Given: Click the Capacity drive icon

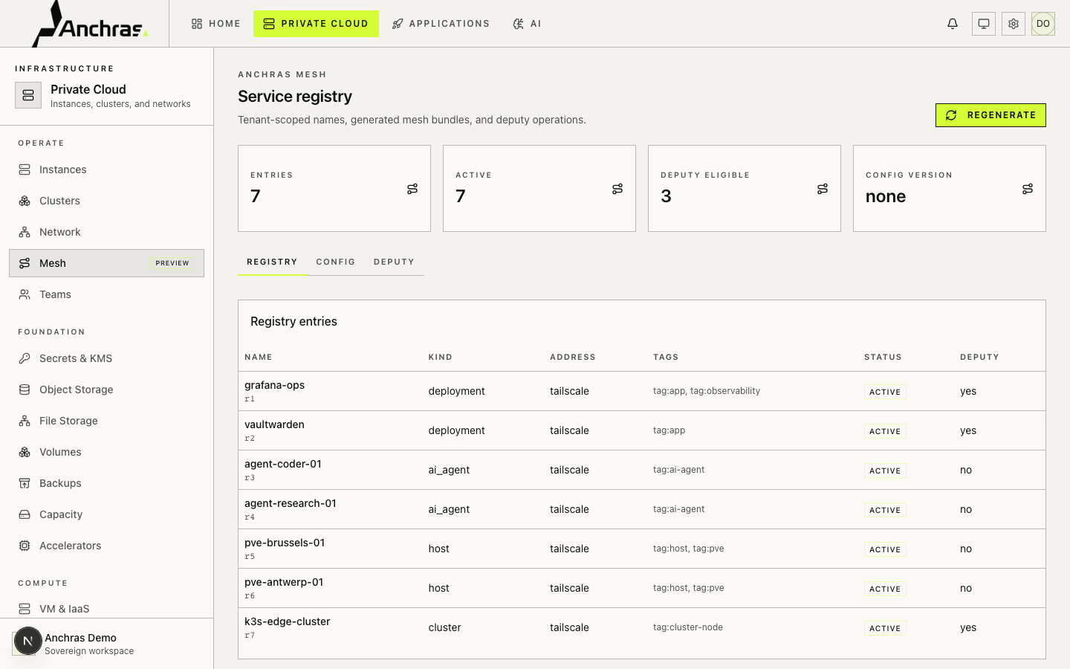Looking at the screenshot, I should pyautogui.click(x=25, y=514).
